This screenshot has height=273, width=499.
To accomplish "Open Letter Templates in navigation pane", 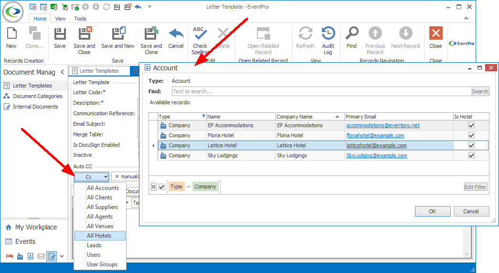I will 32,86.
